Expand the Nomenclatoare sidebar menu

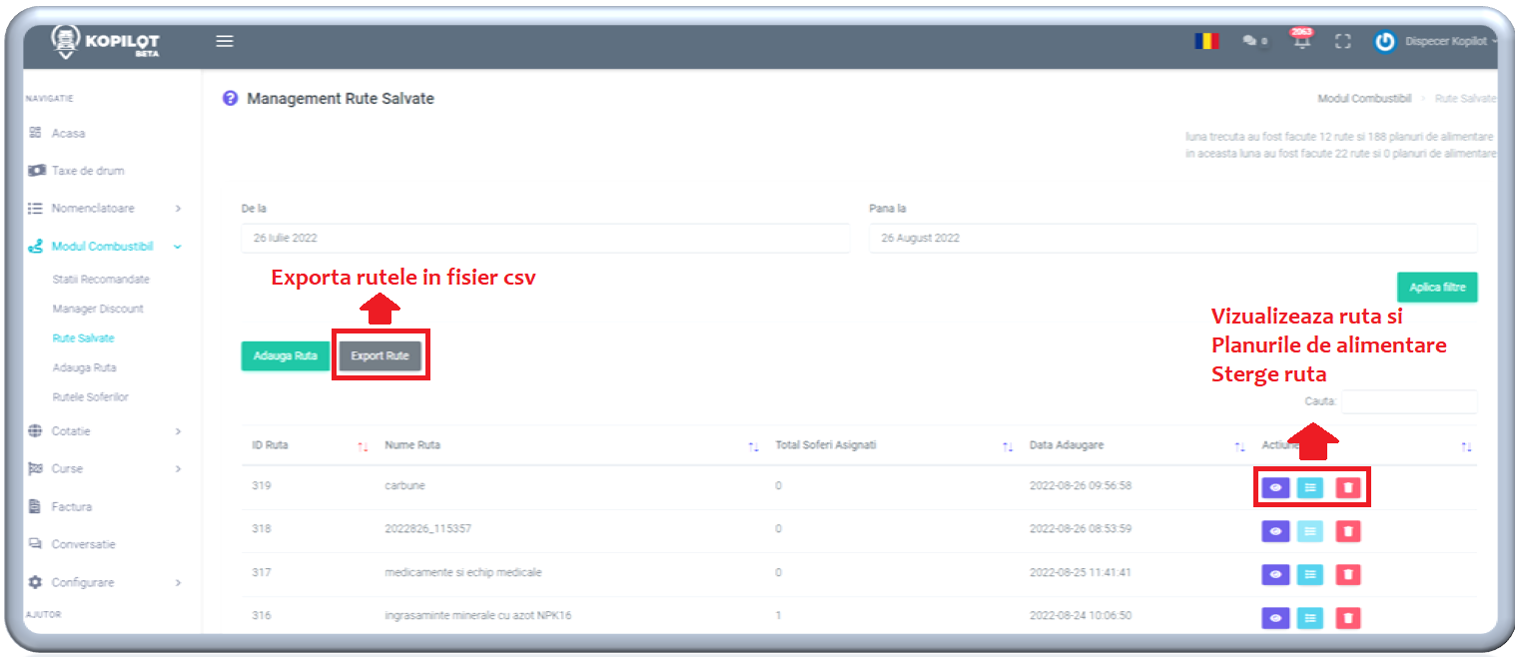pyautogui.click(x=105, y=209)
